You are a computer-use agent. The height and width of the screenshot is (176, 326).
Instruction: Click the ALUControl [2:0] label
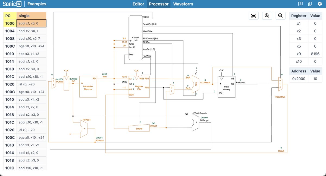coord(151,38)
